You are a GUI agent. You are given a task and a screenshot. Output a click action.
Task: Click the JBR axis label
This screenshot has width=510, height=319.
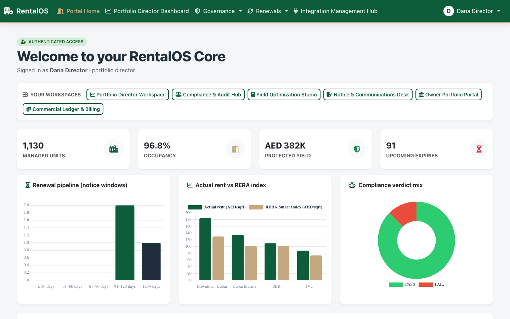click(277, 286)
